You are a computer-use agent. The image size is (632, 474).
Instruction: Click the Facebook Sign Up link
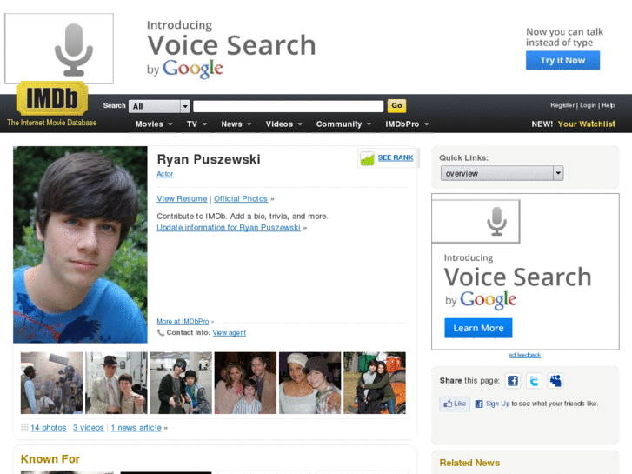[x=498, y=404]
